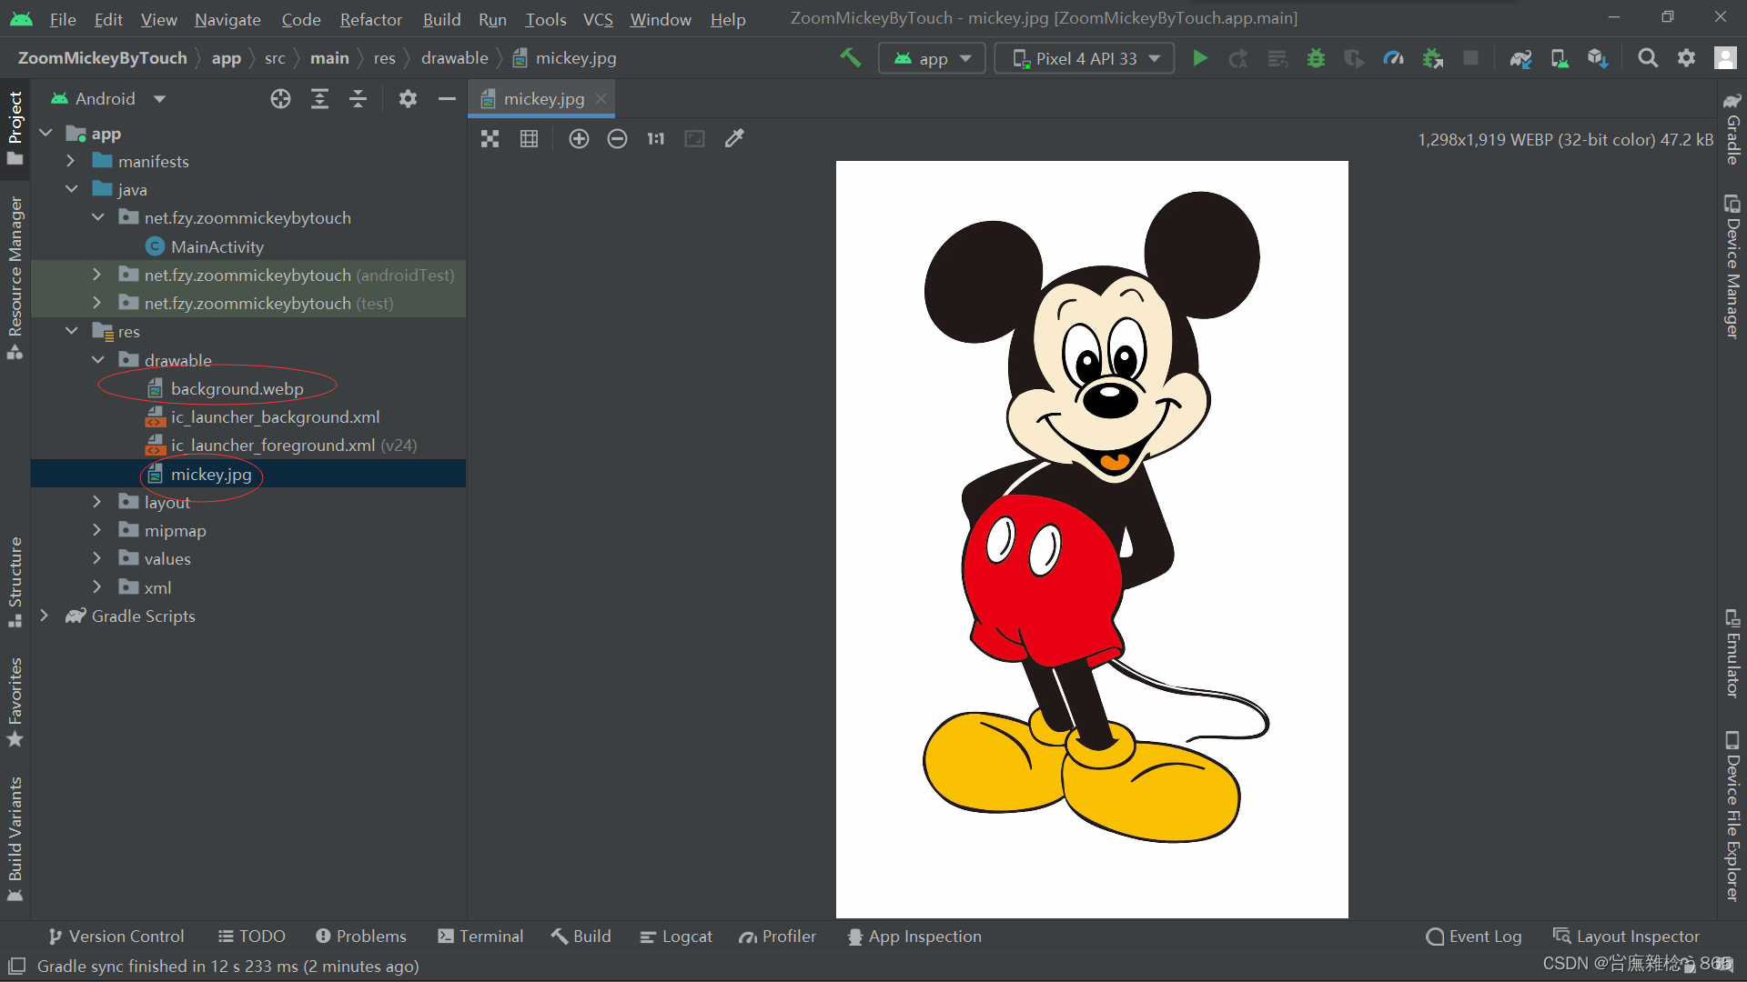Screen dimensions: 1747x982
Task: Collapse the drawable folder
Action: point(97,360)
